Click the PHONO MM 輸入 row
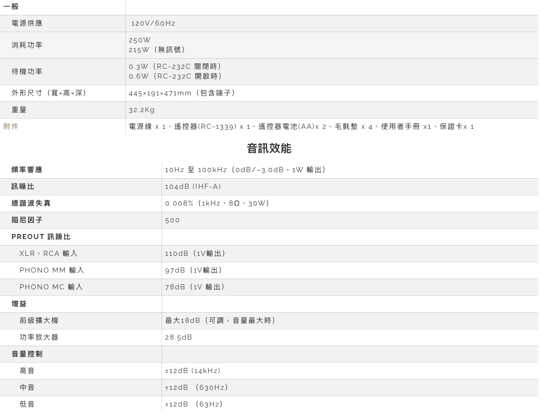 [52, 270]
